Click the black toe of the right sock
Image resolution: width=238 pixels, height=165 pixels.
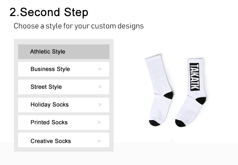pos(180,123)
